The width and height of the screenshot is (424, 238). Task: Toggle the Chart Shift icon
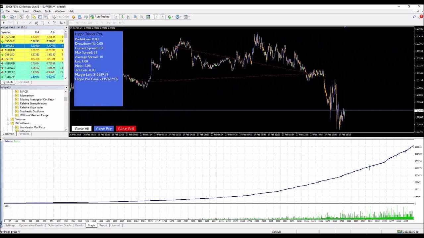162,17
